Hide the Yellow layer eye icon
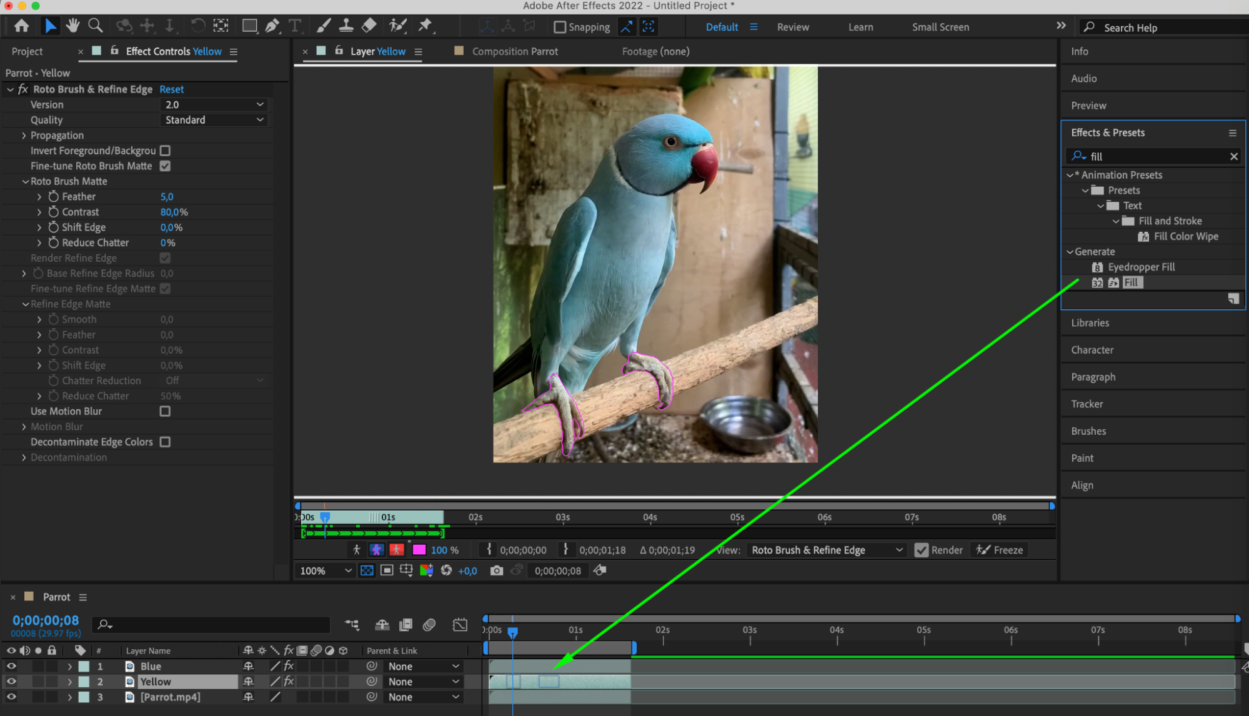The height and width of the screenshot is (716, 1249). (11, 682)
